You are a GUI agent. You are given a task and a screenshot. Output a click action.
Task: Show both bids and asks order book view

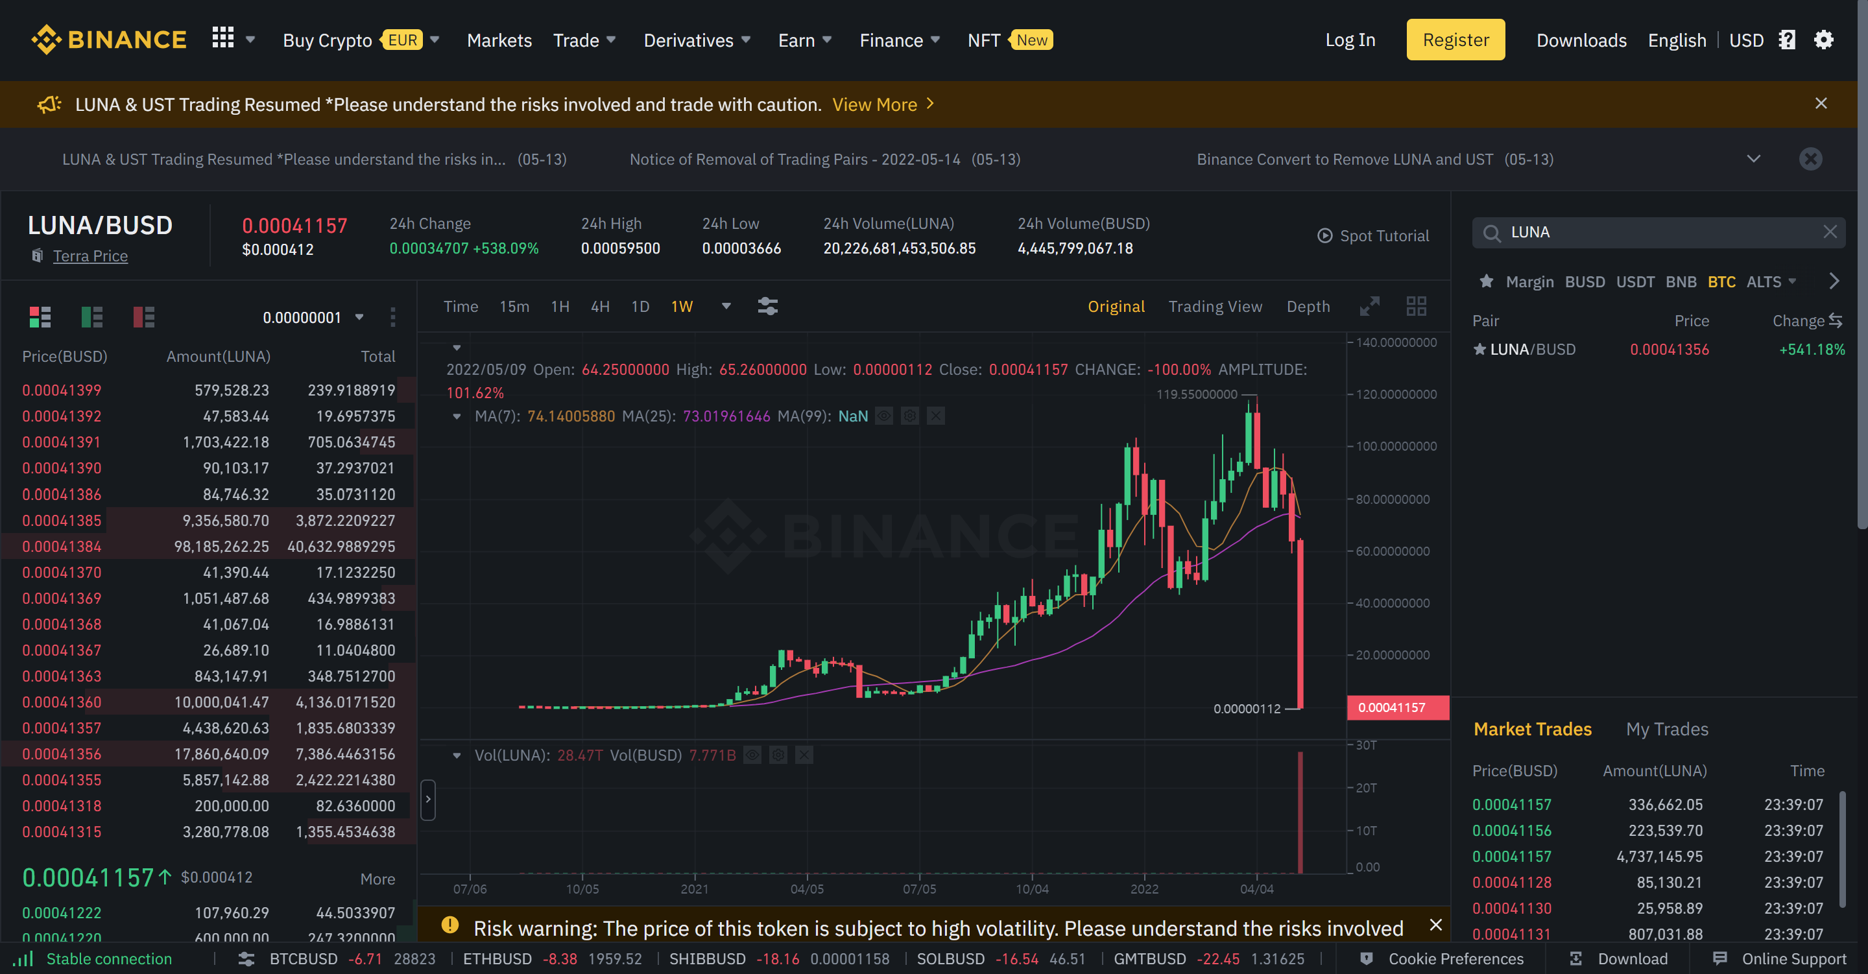coord(40,317)
